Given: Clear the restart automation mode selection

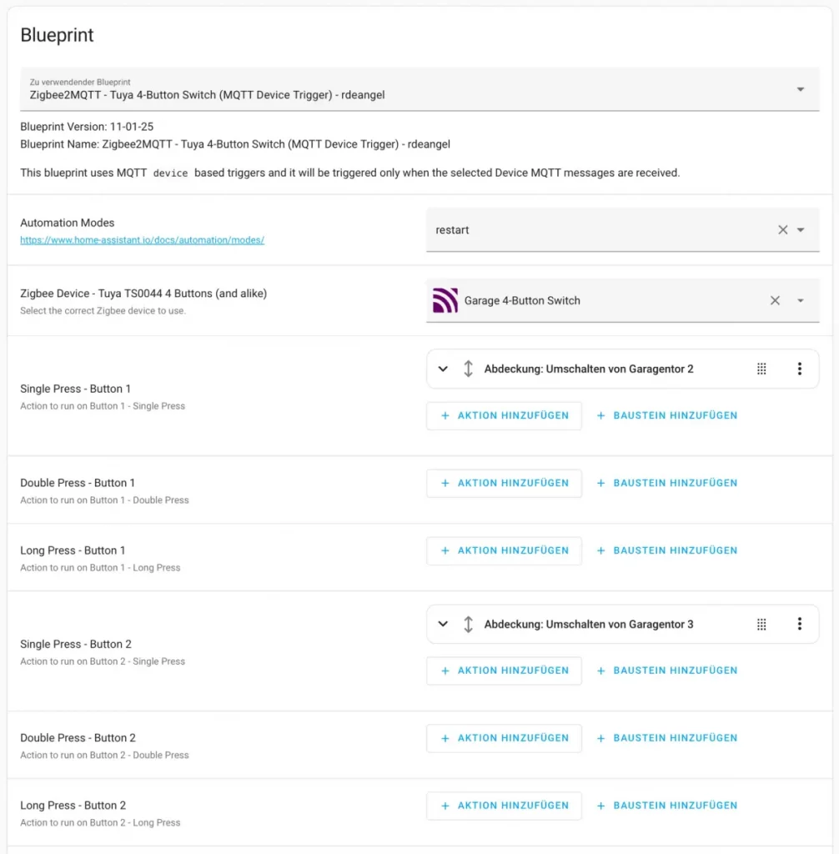Looking at the screenshot, I should tap(782, 230).
